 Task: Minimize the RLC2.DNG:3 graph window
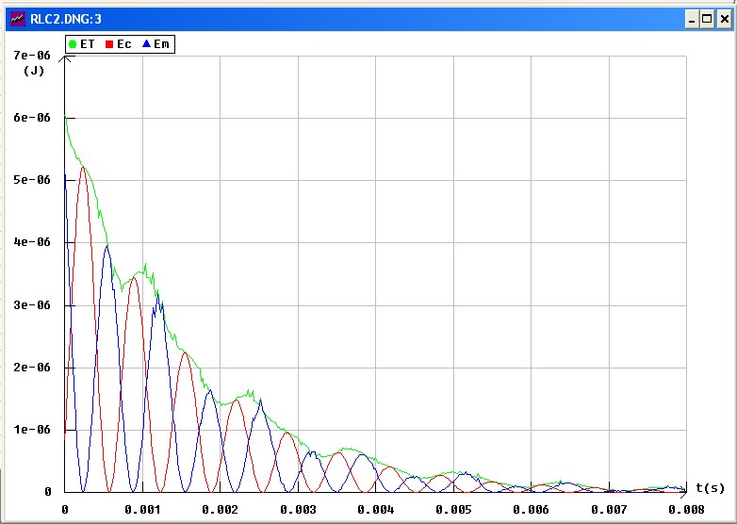coord(691,18)
